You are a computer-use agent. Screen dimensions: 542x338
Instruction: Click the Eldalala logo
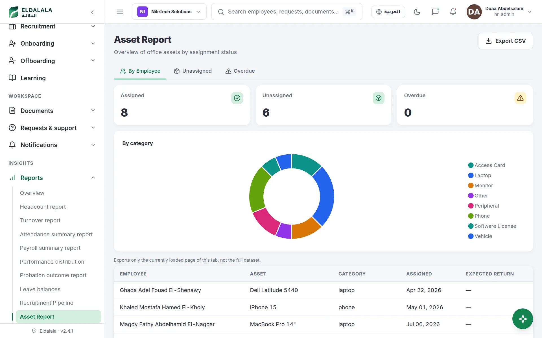tap(30, 12)
